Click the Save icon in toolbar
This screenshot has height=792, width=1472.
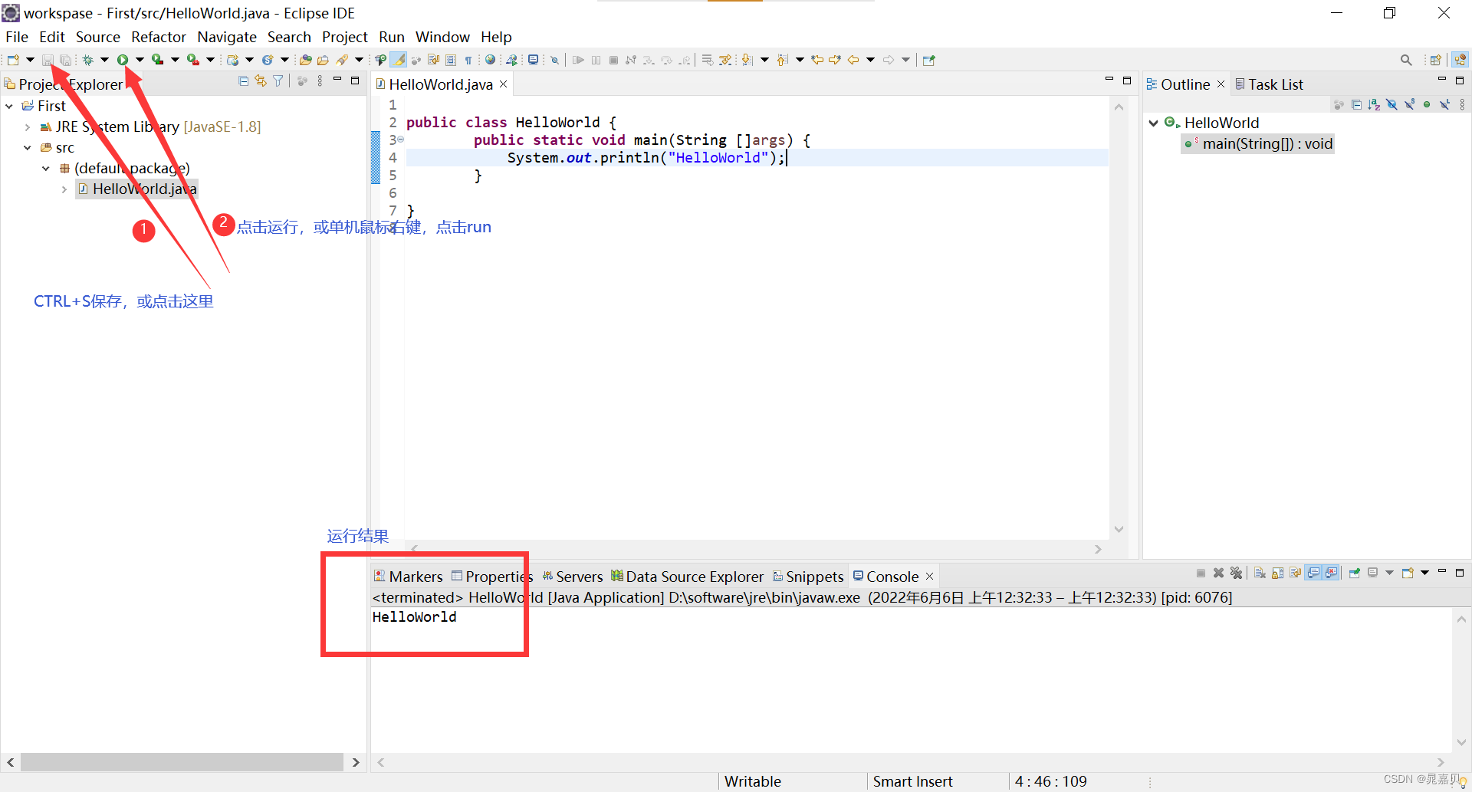click(48, 60)
